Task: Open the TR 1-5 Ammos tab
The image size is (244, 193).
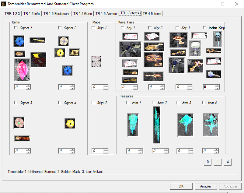Action: 106,14
